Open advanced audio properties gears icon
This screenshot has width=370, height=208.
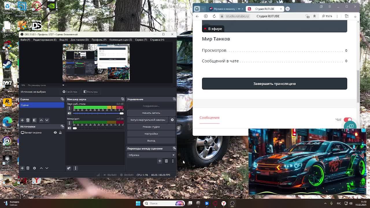coord(69,168)
